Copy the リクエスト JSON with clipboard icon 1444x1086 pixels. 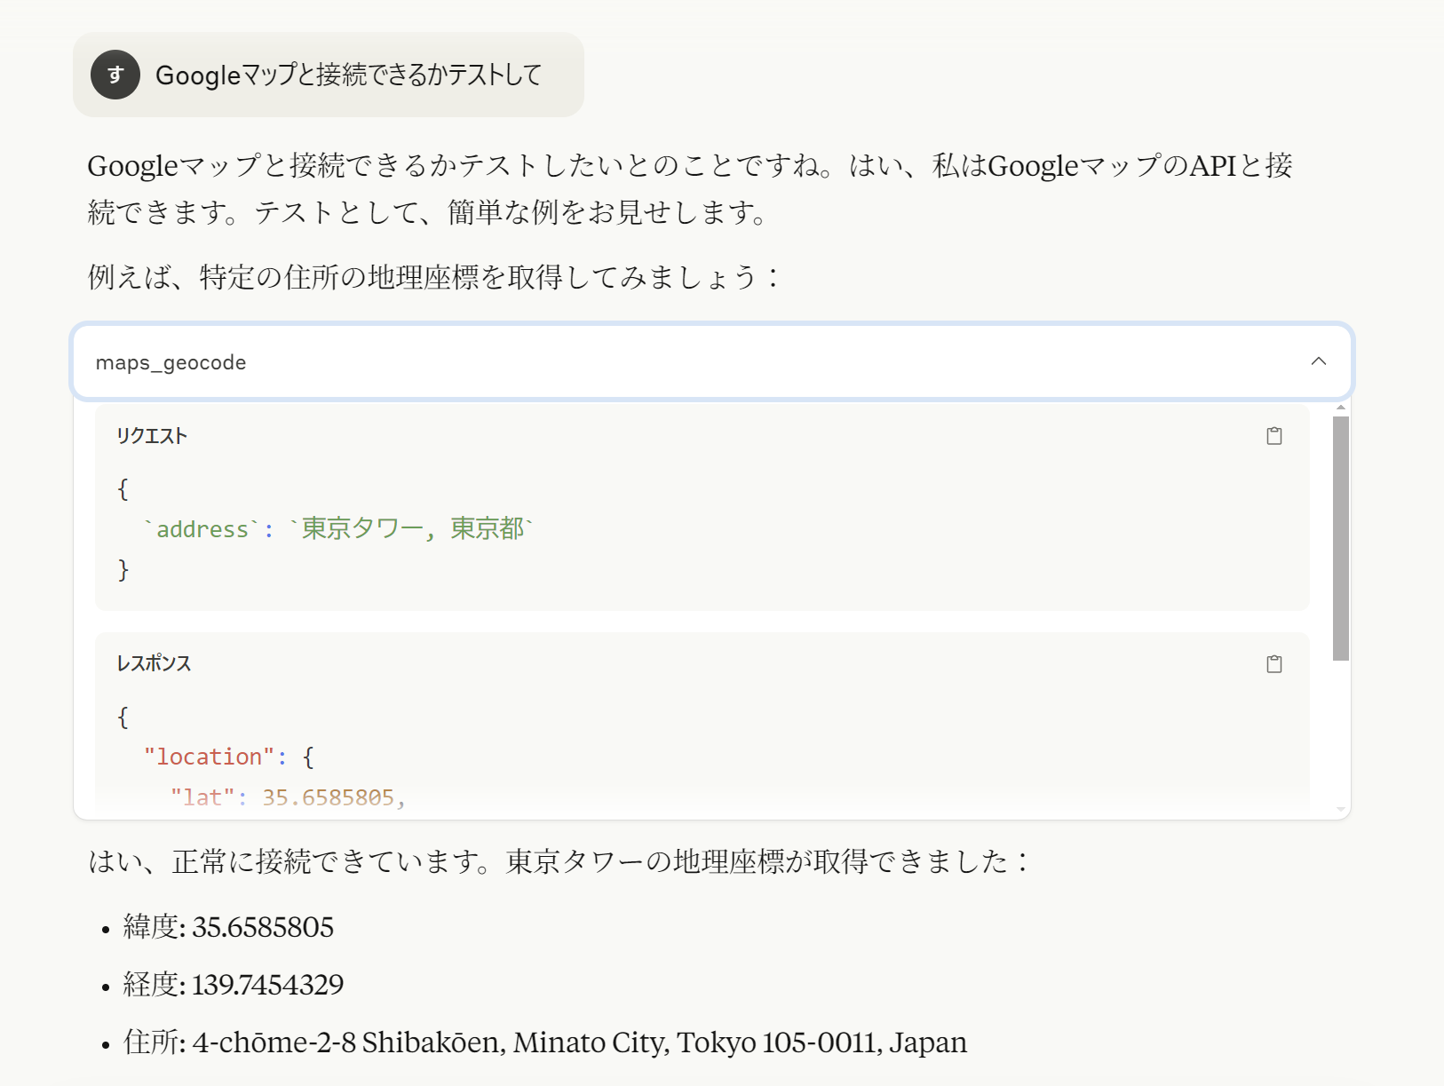tap(1274, 436)
